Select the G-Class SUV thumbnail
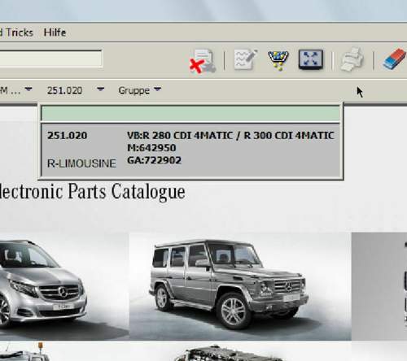Viewport: 407px width, 361px height. (240, 286)
